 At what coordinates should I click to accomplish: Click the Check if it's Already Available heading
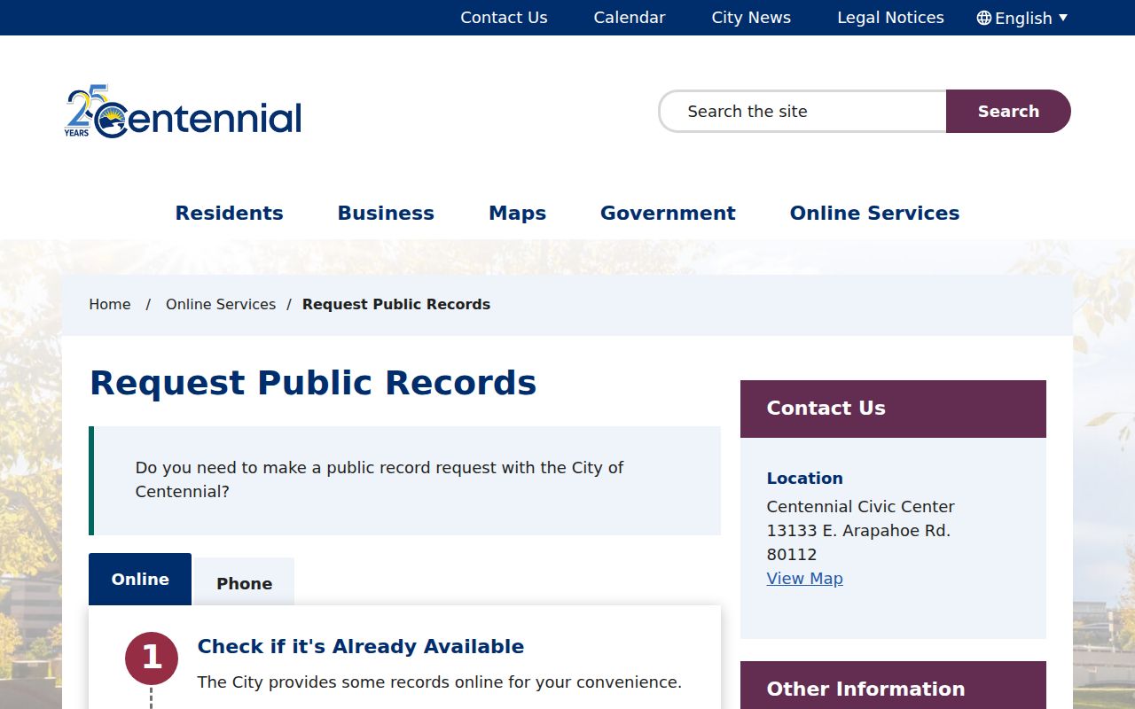click(x=361, y=646)
